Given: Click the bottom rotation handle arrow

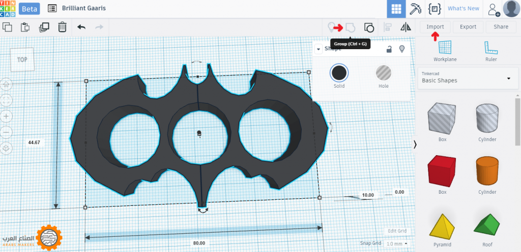Looking at the screenshot, I should click(203, 210).
